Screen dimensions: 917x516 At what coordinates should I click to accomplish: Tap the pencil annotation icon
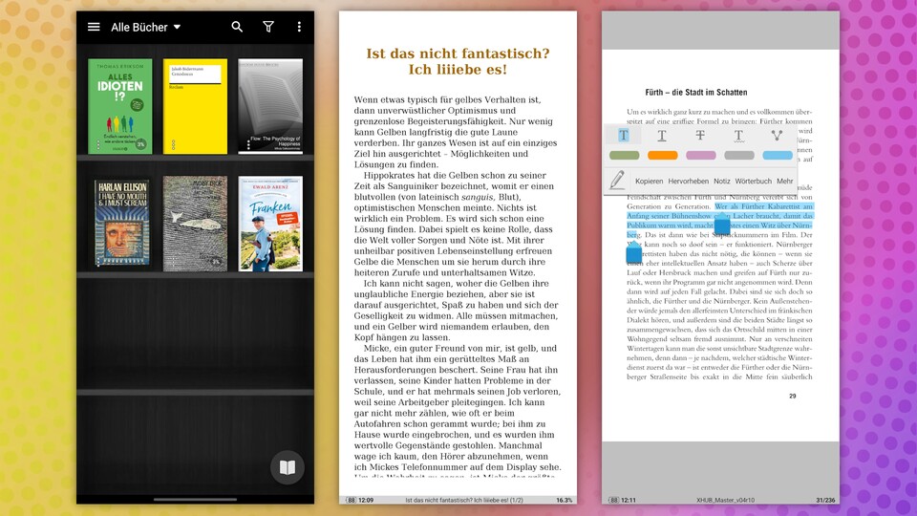[x=616, y=181]
